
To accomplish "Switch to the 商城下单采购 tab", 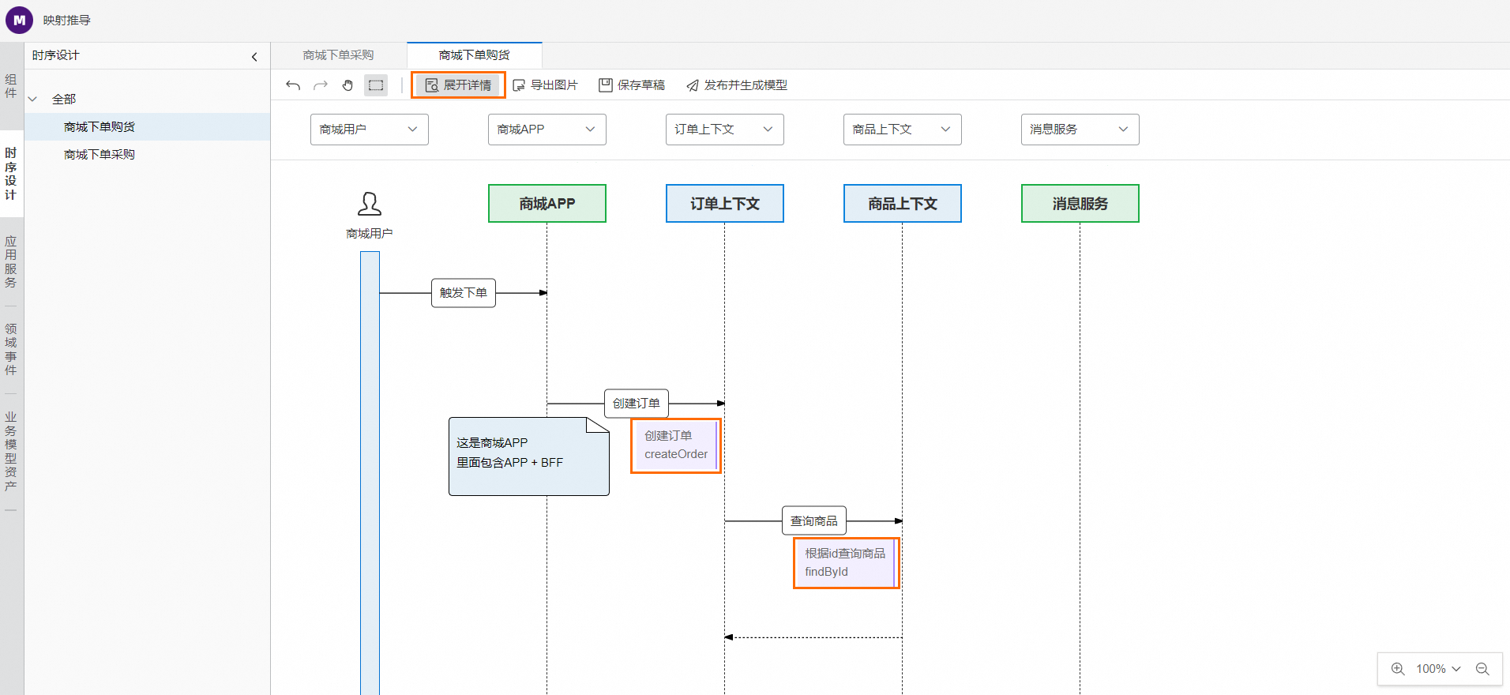I will pyautogui.click(x=338, y=55).
